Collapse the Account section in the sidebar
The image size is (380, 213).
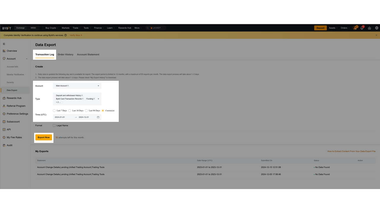pyautogui.click(x=27, y=59)
